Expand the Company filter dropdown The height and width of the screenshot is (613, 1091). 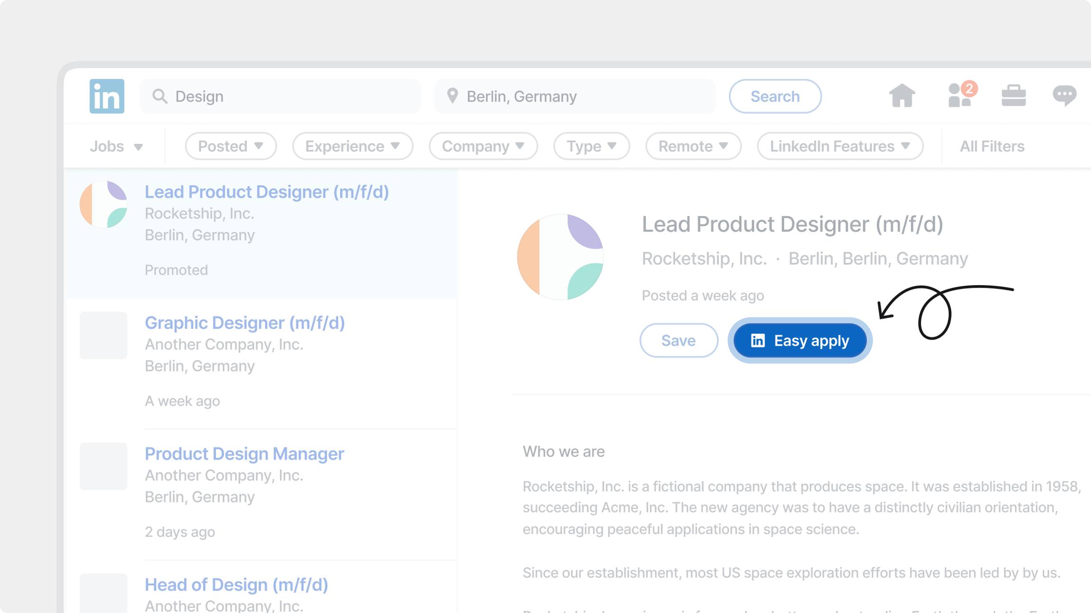click(x=483, y=146)
